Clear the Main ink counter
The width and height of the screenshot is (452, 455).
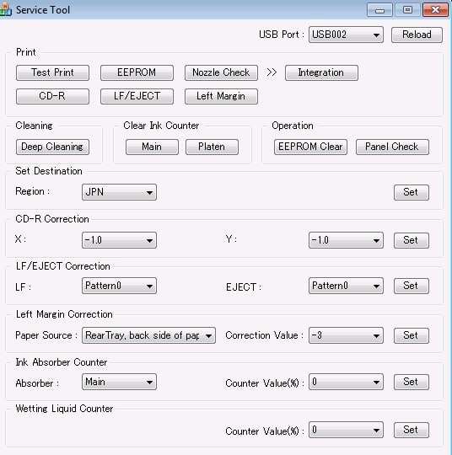pos(152,147)
